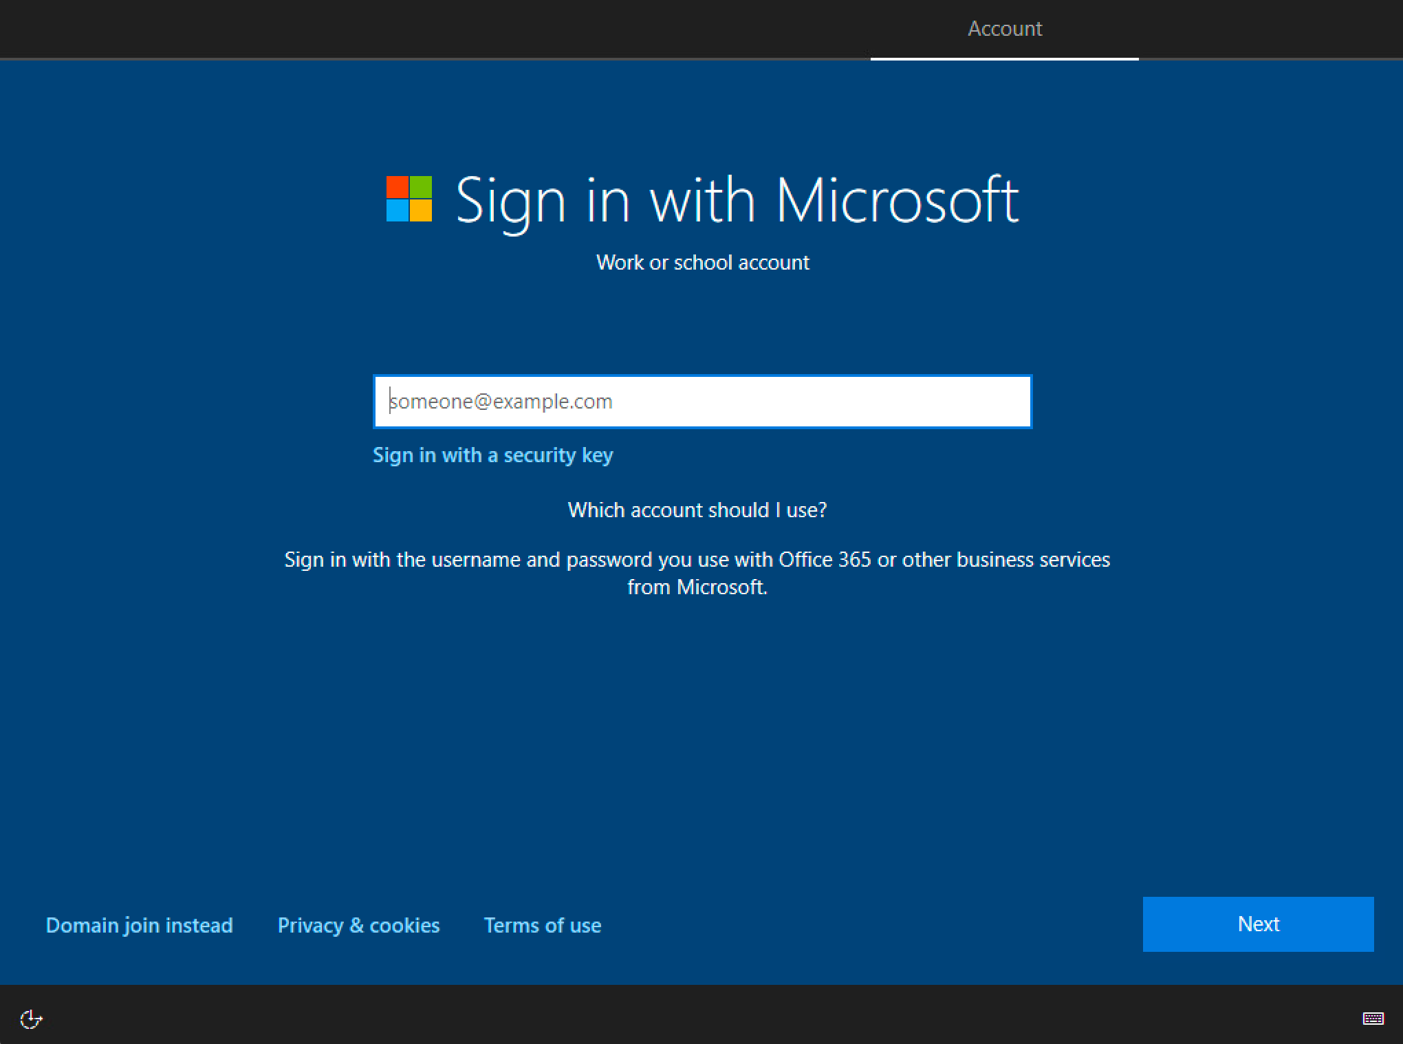Click empty area of top header bar
This screenshot has height=1044, width=1403.
point(413,29)
